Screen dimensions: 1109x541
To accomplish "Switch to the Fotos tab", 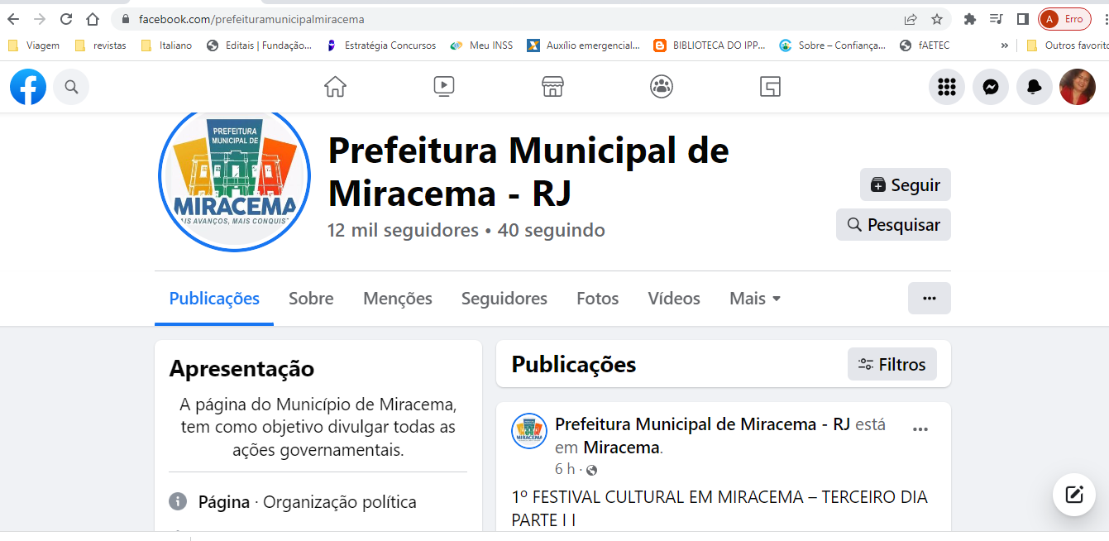I will (x=598, y=299).
